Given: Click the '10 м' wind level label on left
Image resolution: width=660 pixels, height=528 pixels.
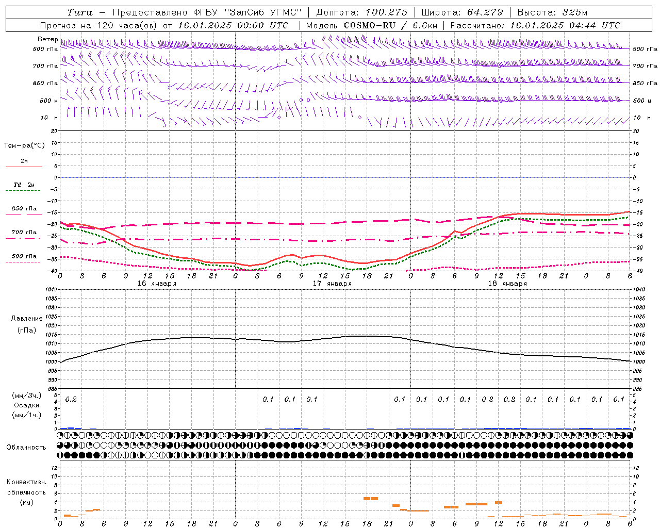Looking at the screenshot, I should (x=49, y=118).
